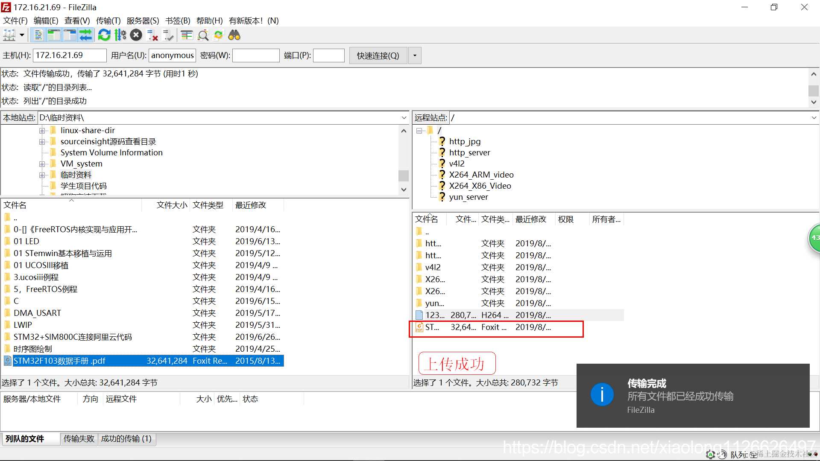Toggle the message log display icon
The width and height of the screenshot is (820, 461).
[38, 35]
